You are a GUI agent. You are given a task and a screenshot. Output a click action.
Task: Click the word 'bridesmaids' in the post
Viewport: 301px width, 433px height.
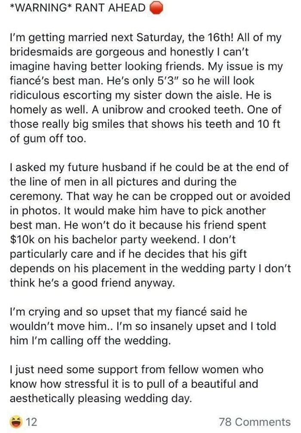click(38, 52)
